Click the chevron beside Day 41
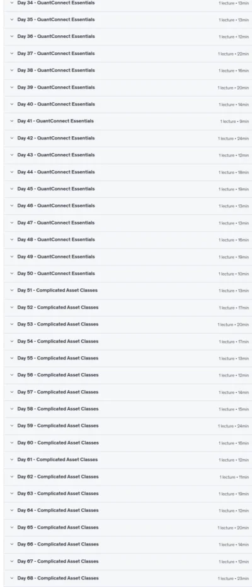 [12, 121]
